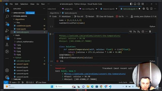
Task: Open the Accounts menu icon
Action: click(7, 70)
